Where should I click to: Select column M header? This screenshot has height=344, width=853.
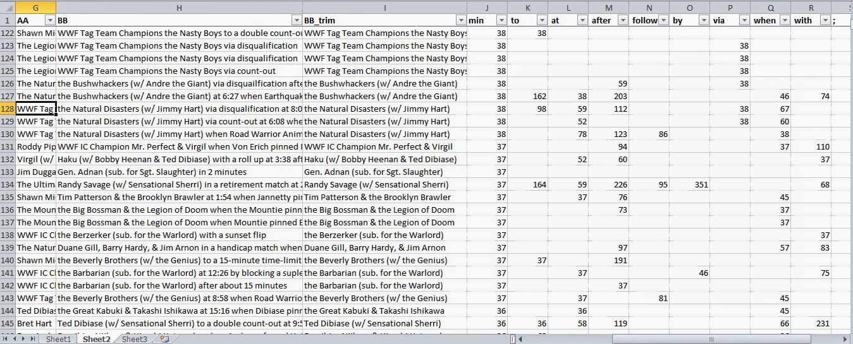click(x=608, y=7)
